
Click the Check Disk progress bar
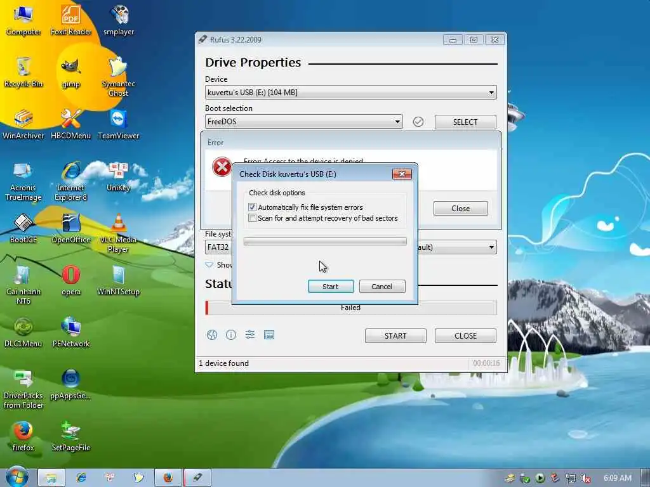[325, 241]
